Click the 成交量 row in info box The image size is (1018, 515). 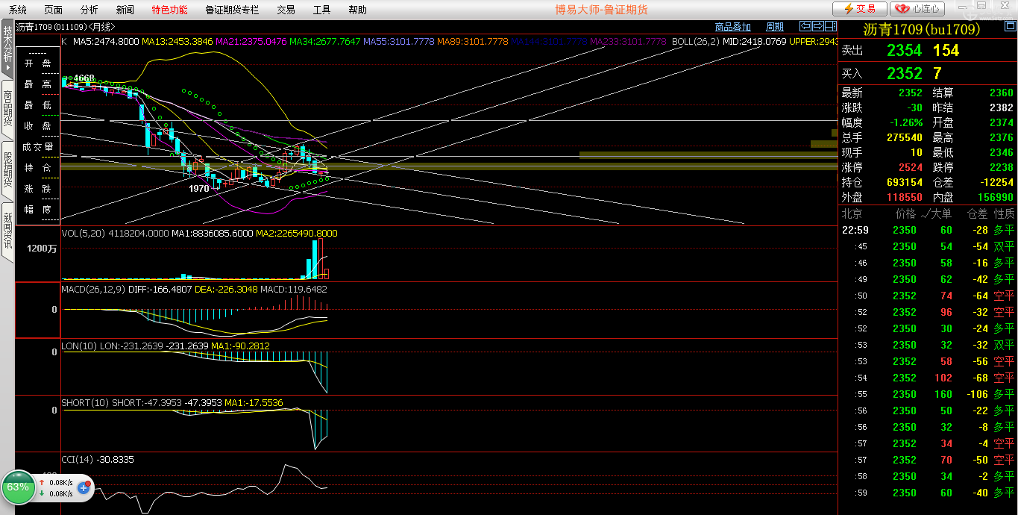point(37,147)
